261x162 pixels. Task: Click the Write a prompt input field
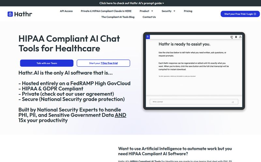click(x=194, y=102)
